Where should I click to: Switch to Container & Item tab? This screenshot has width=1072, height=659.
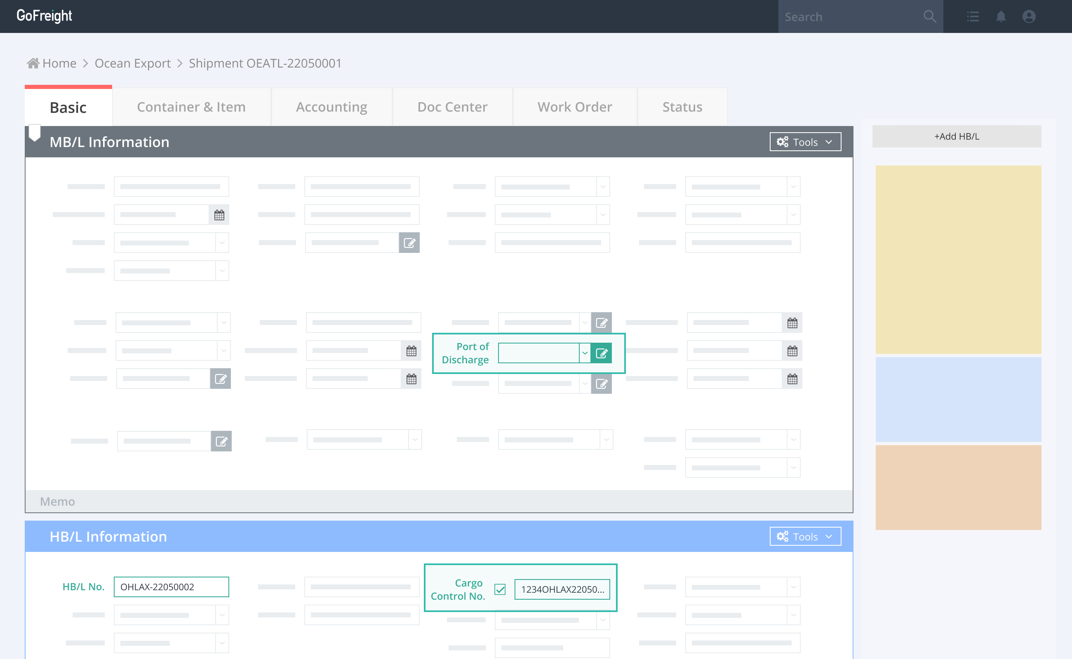coord(191,107)
